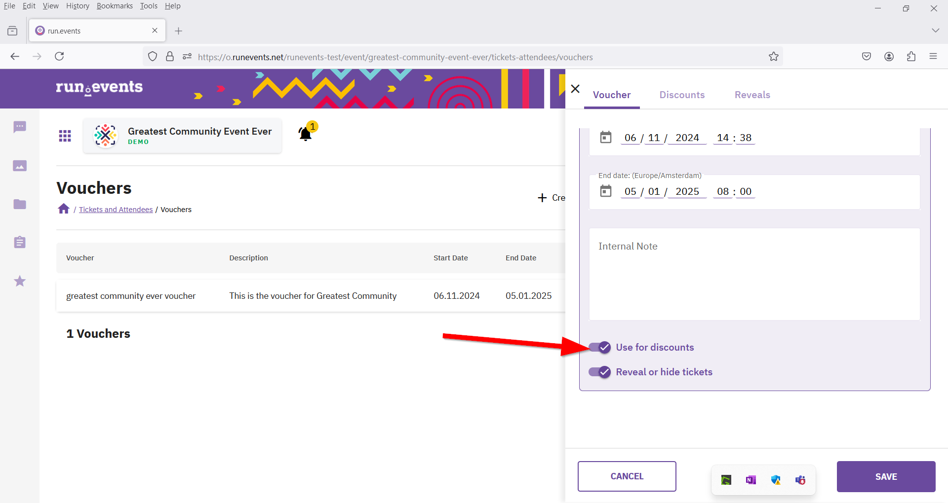Switch to the Discounts tab

[x=682, y=95]
